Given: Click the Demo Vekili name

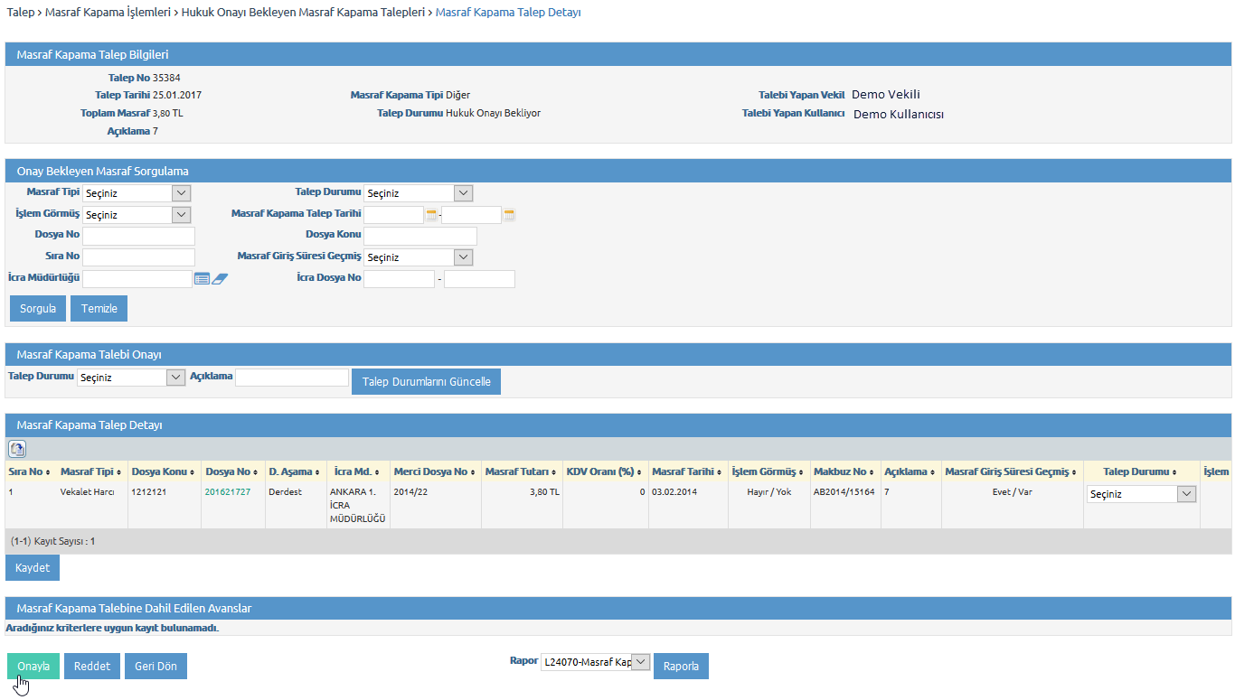Looking at the screenshot, I should click(x=886, y=94).
